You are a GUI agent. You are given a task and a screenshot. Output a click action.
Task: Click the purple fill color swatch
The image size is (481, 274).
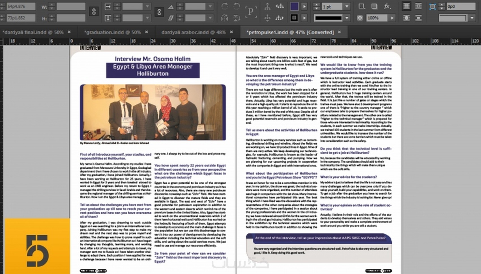click(x=294, y=6)
